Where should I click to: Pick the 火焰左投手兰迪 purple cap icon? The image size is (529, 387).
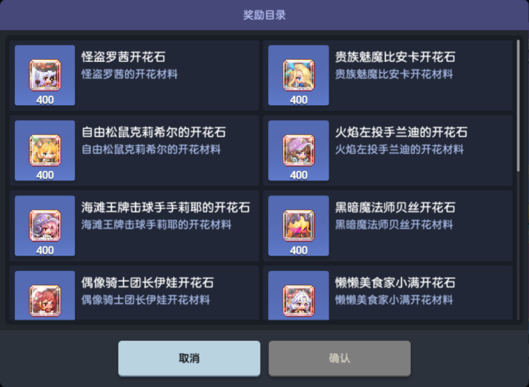299,151
